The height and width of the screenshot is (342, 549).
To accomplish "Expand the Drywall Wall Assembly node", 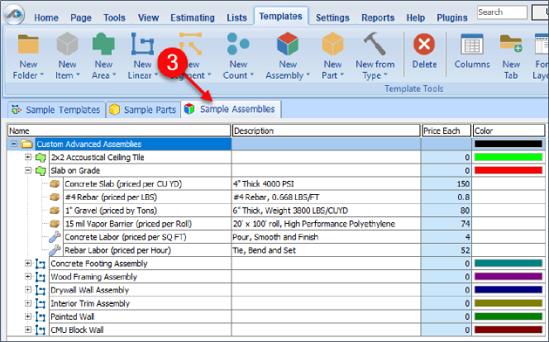I will [x=28, y=290].
